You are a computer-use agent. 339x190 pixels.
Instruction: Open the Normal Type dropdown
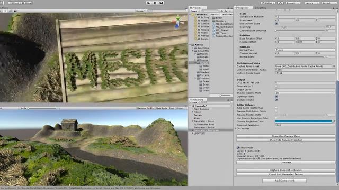305,50
